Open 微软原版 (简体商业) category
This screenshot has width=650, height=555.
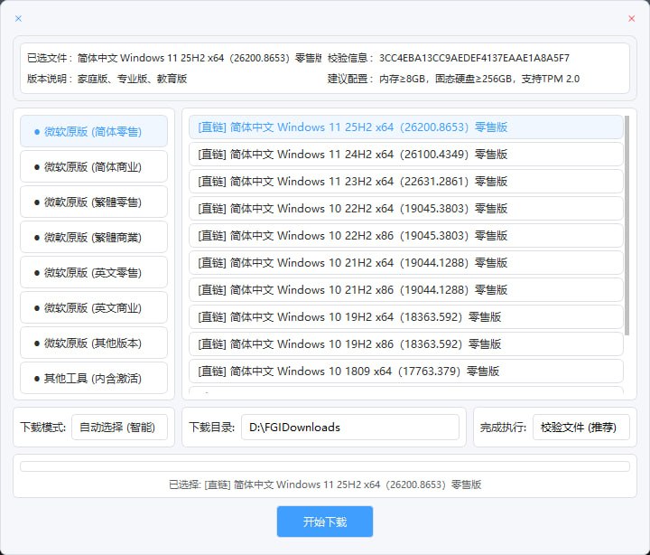94,167
